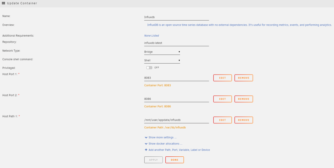The height and width of the screenshot is (168, 334).
Task: Click the InfluxDB overview description text
Action: (239, 25)
